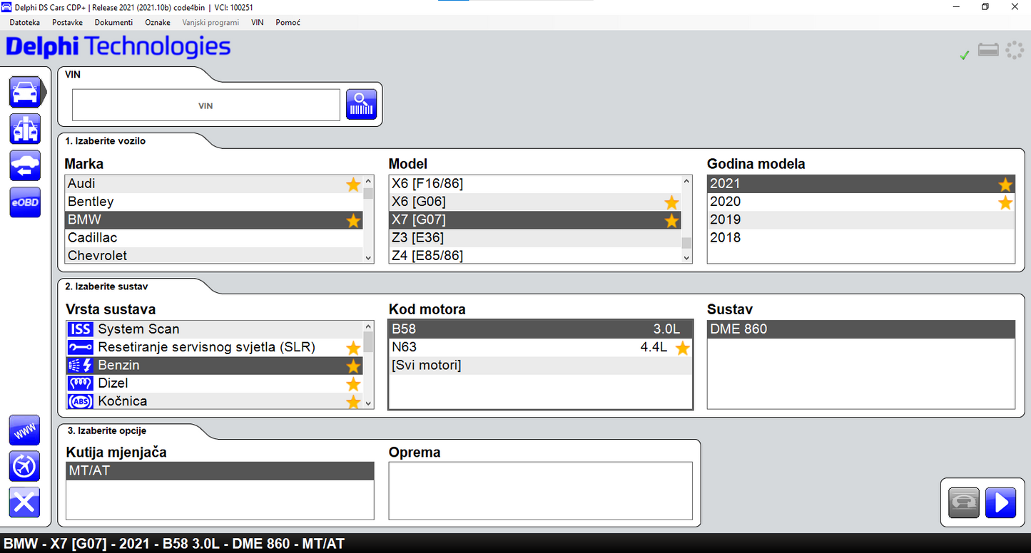Choose System Scan from system type list
Viewport: 1031px width, 553px height.
coord(138,329)
